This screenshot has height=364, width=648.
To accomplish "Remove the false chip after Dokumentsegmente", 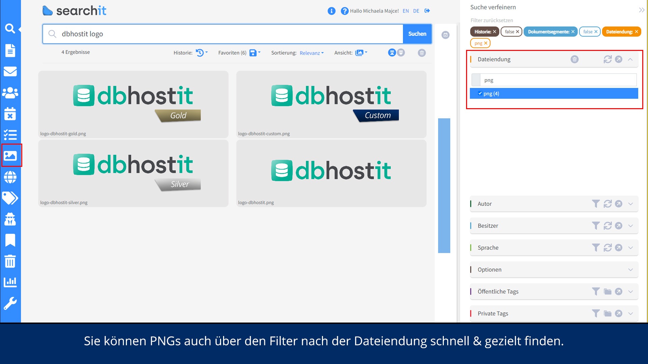I will coord(596,32).
